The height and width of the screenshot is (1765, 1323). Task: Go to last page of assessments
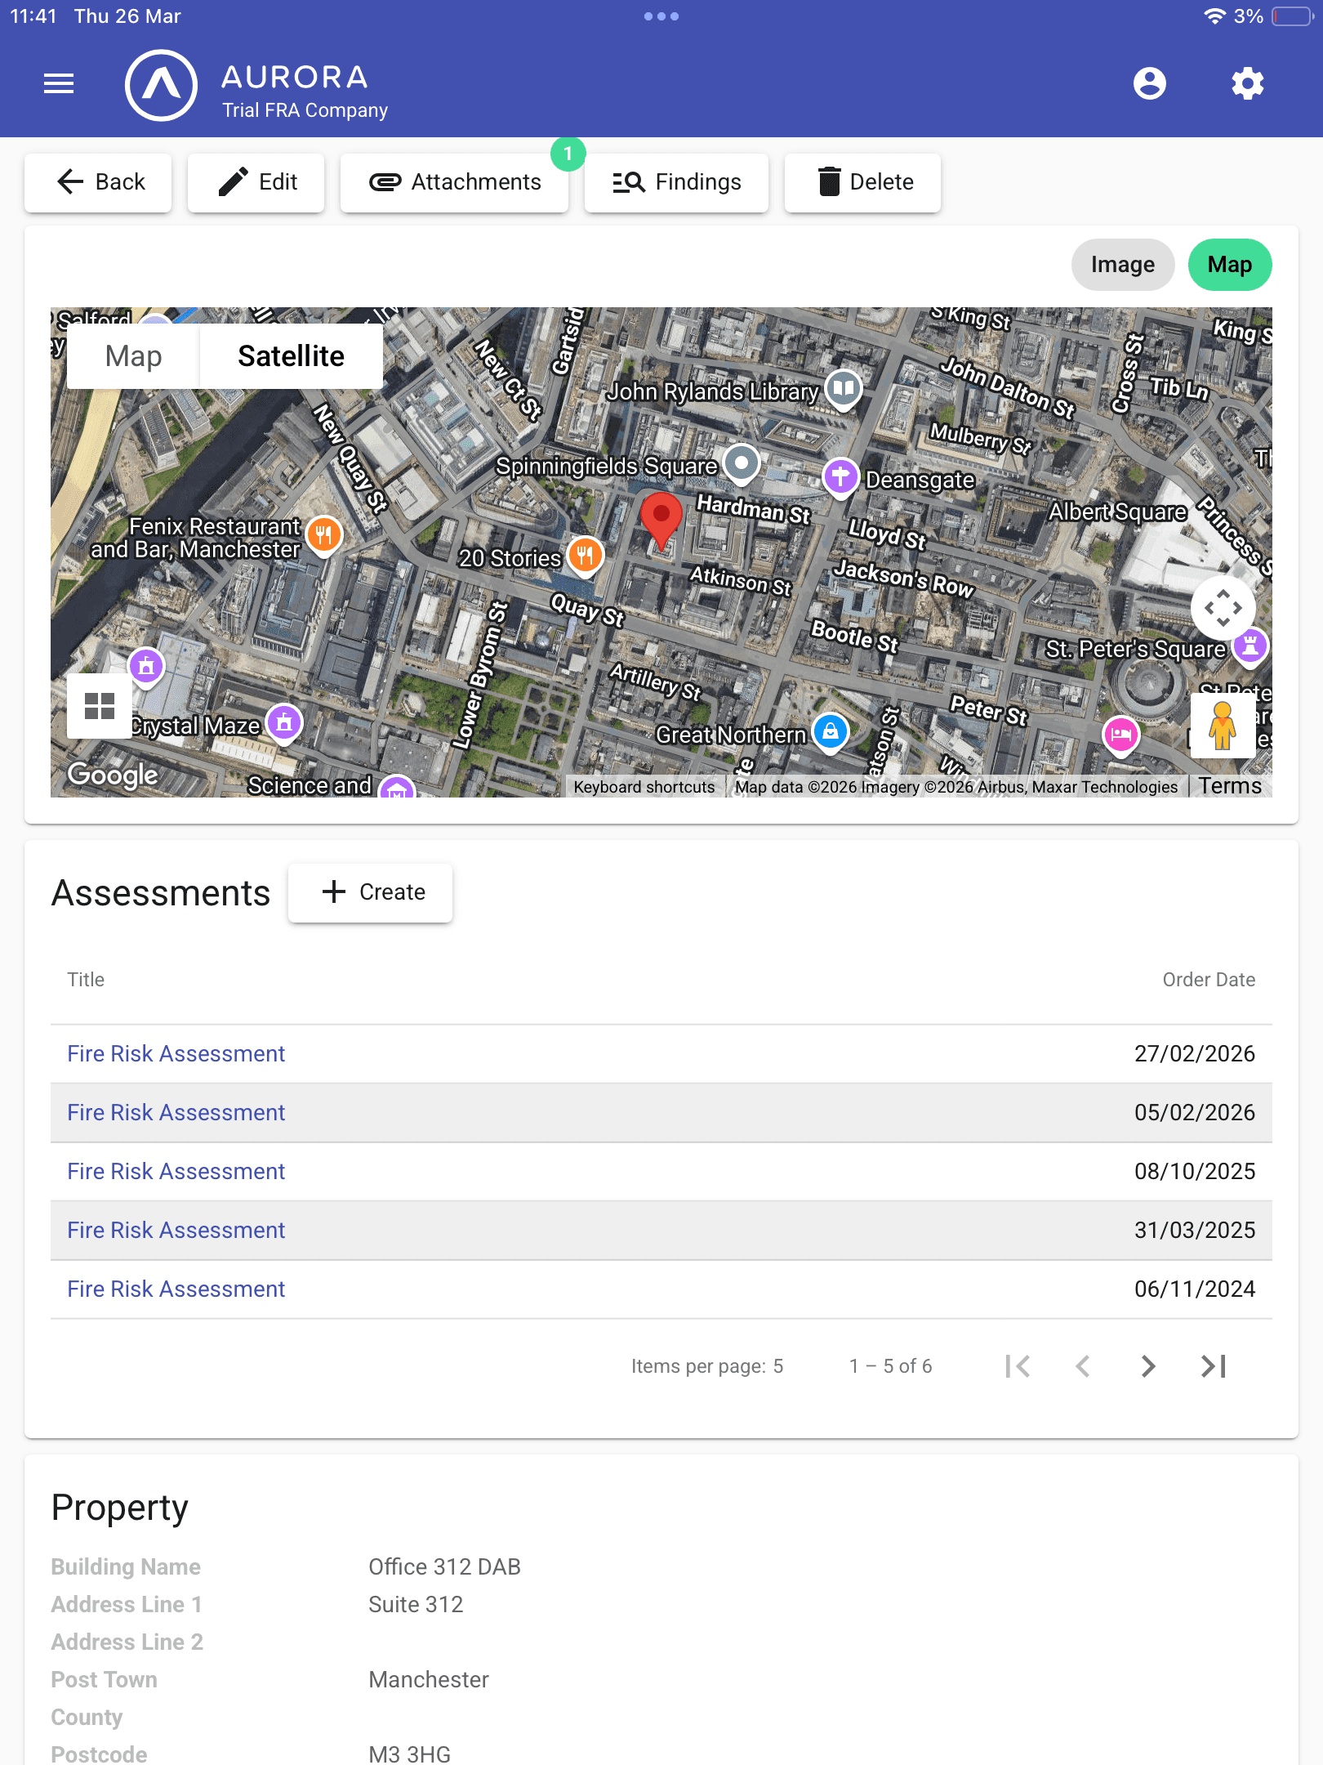point(1214,1366)
